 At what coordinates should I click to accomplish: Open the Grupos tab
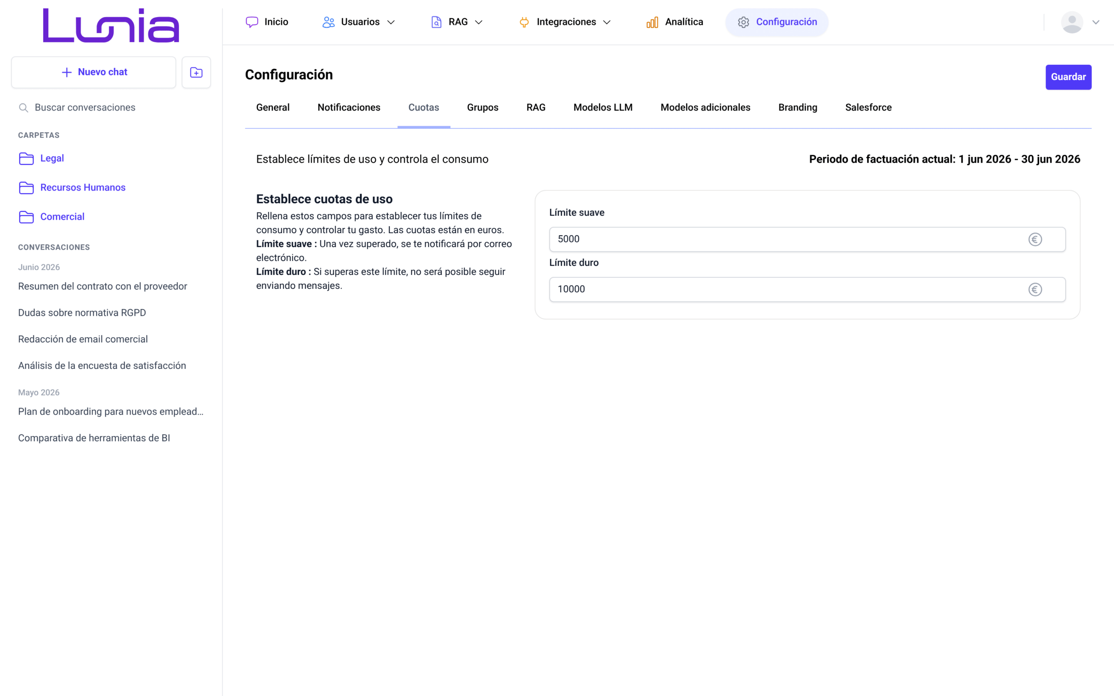click(x=483, y=107)
